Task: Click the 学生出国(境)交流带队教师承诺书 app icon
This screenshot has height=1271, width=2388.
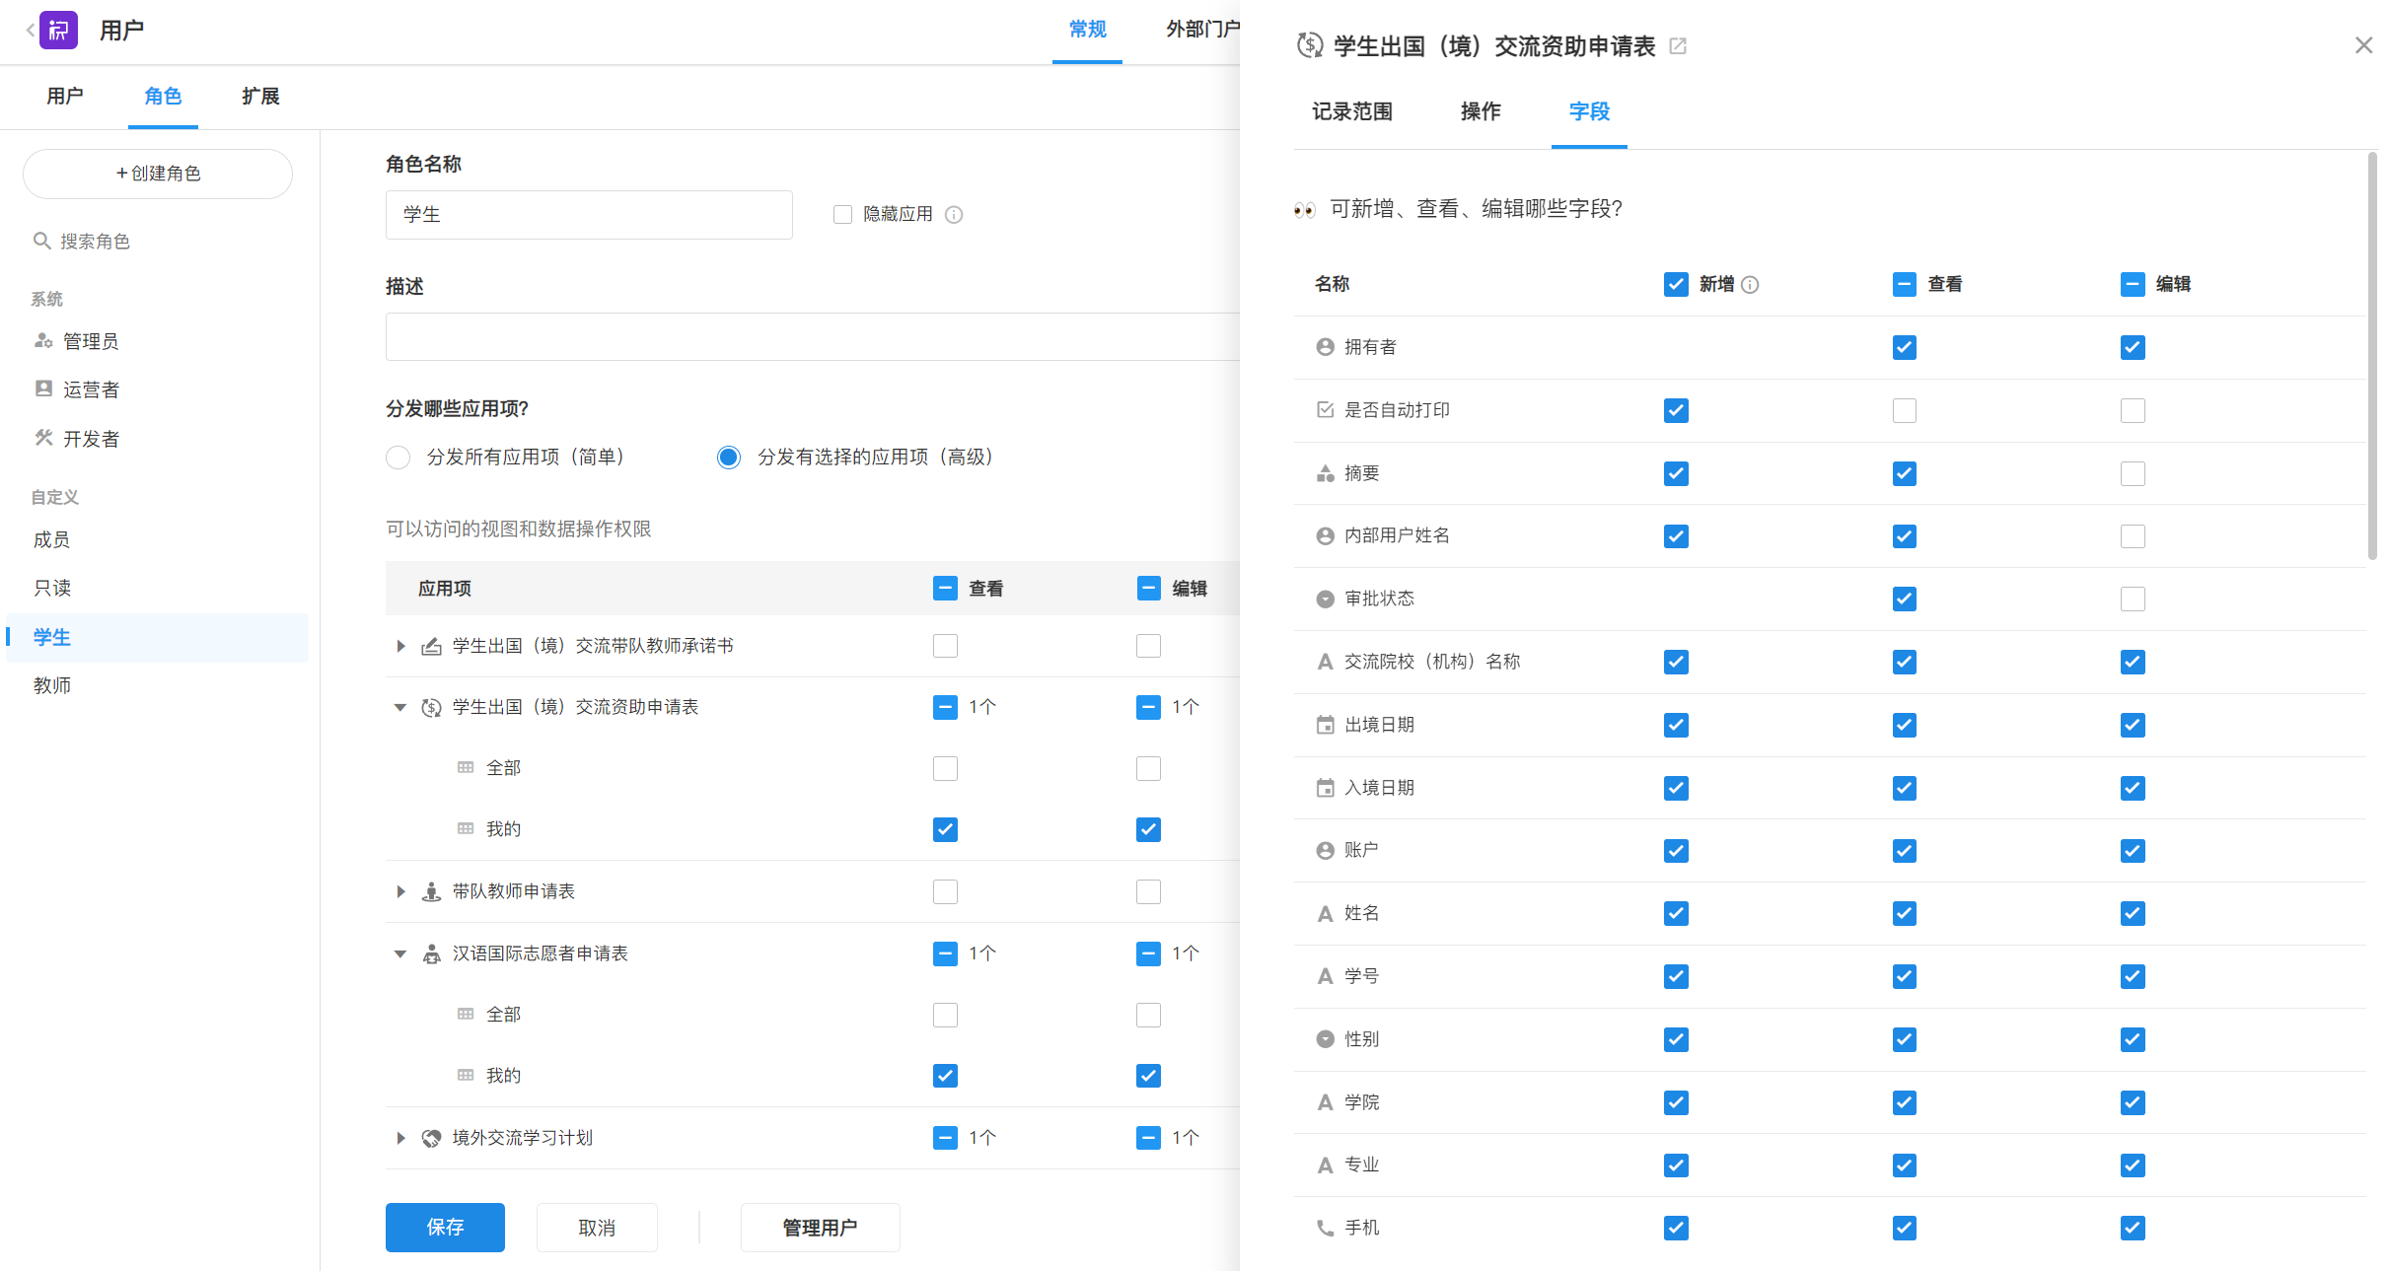Action: coord(431,646)
